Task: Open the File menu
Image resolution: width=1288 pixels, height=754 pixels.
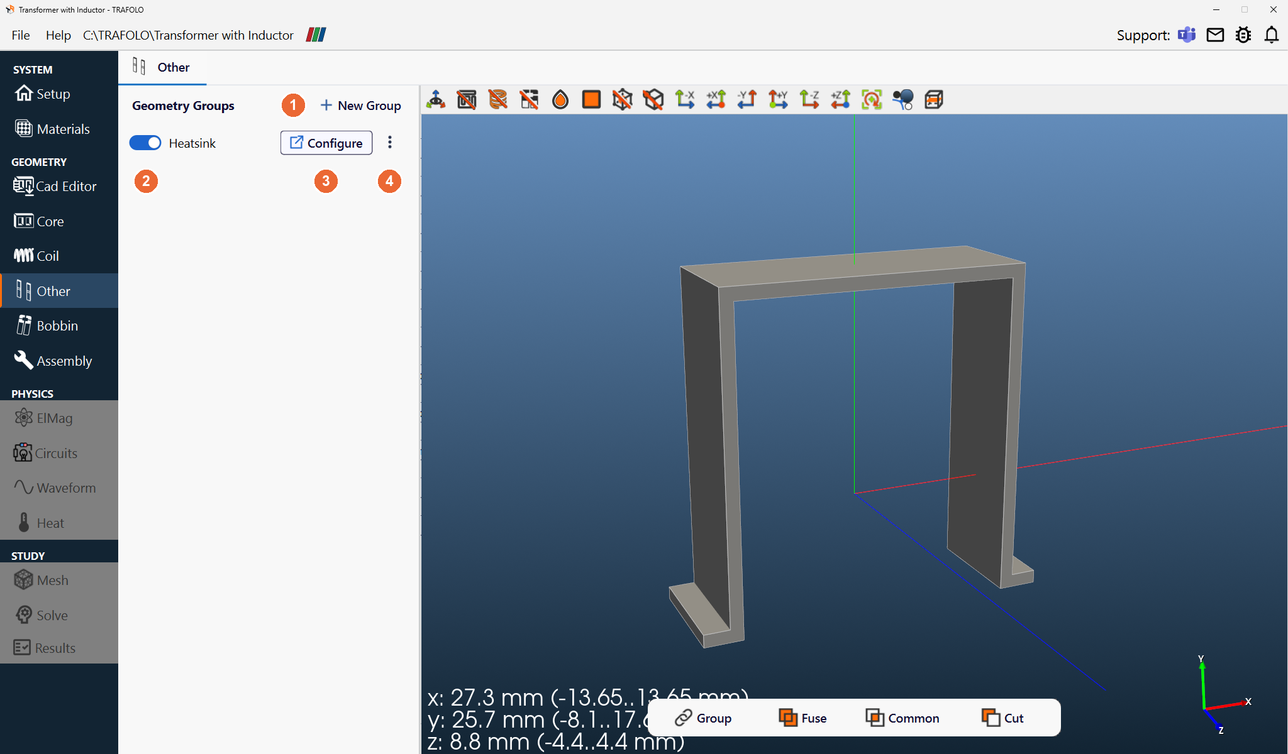Action: (21, 35)
